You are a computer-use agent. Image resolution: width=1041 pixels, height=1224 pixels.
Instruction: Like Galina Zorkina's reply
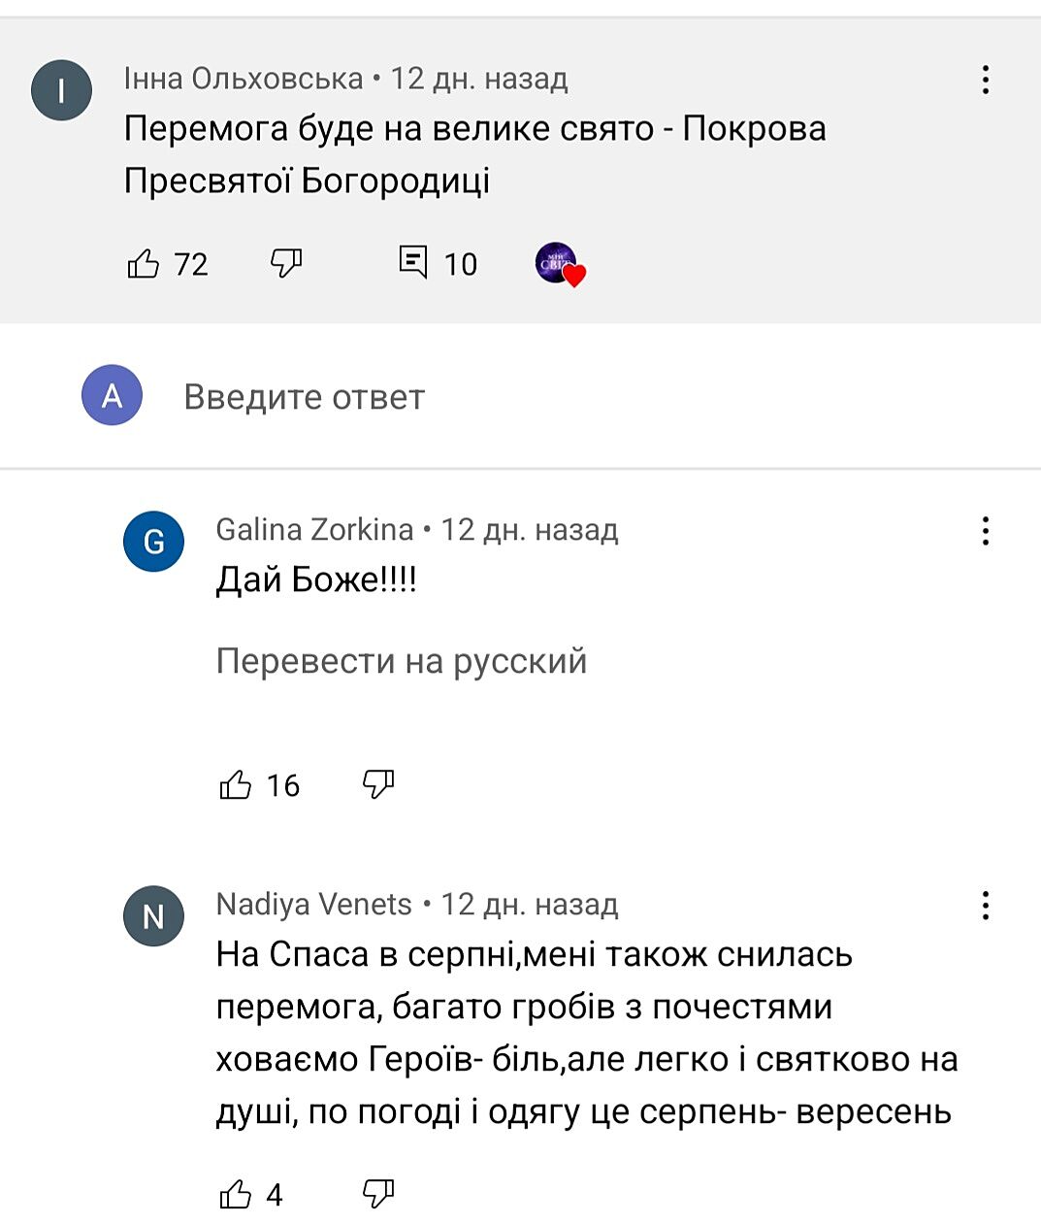click(236, 784)
